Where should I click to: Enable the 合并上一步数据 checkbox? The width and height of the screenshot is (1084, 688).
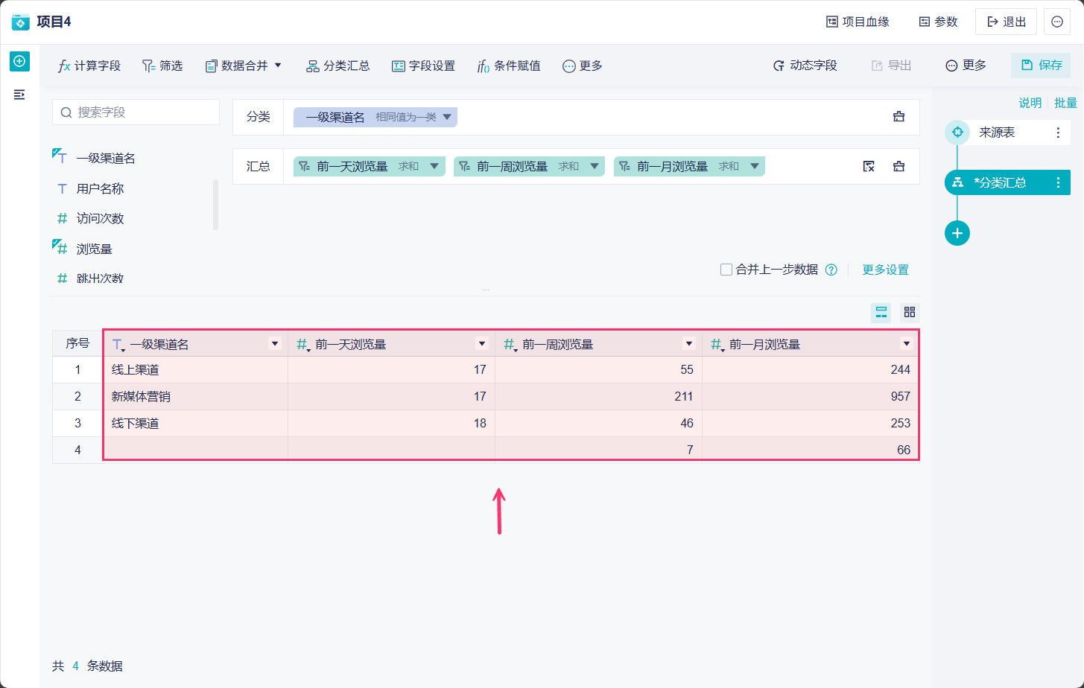click(x=726, y=270)
